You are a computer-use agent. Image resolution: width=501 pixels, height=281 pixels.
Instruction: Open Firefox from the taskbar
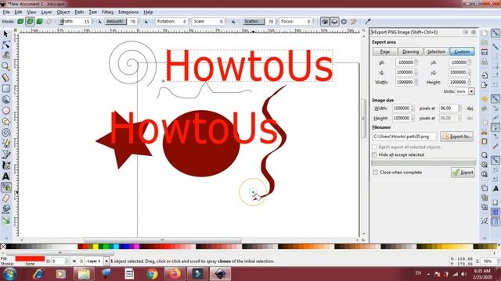coord(175,274)
